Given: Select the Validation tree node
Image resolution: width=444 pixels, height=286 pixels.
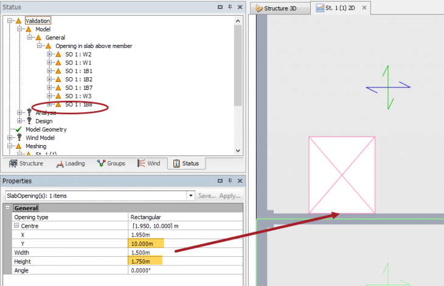Looking at the screenshot, I should point(38,21).
